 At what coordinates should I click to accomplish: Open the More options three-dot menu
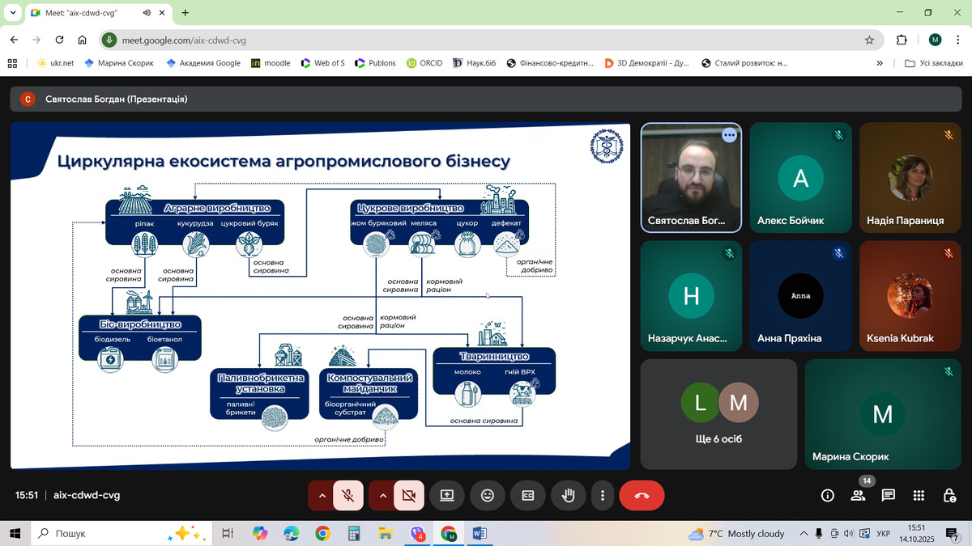(601, 495)
